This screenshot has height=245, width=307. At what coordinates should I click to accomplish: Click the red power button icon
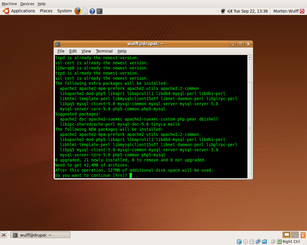point(302,11)
